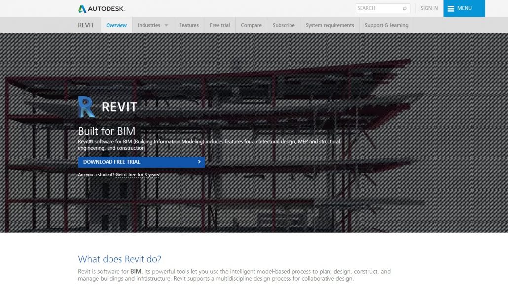Click the REVIT product label in navigation
Viewport: 508px width, 285px height.
coord(86,25)
